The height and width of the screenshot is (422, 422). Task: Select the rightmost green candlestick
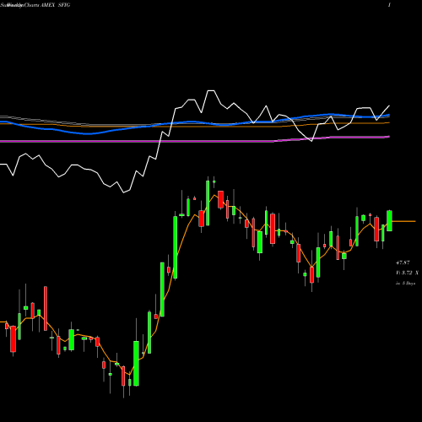tap(389, 221)
